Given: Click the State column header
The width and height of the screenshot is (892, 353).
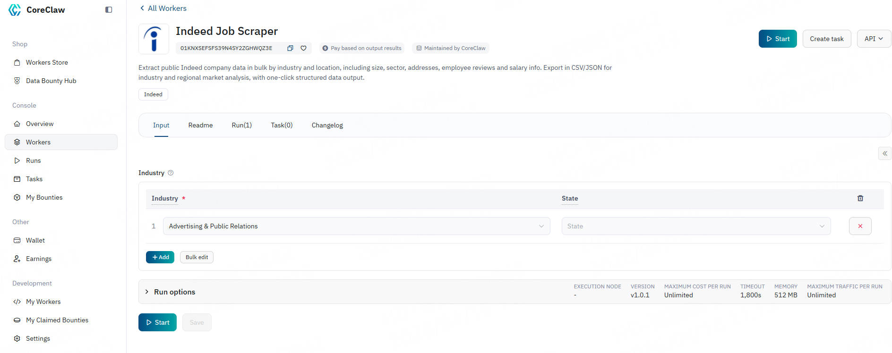Looking at the screenshot, I should (x=570, y=198).
